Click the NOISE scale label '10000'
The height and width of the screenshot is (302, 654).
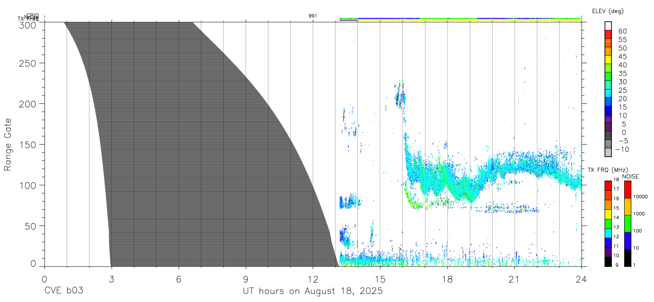tap(641, 197)
